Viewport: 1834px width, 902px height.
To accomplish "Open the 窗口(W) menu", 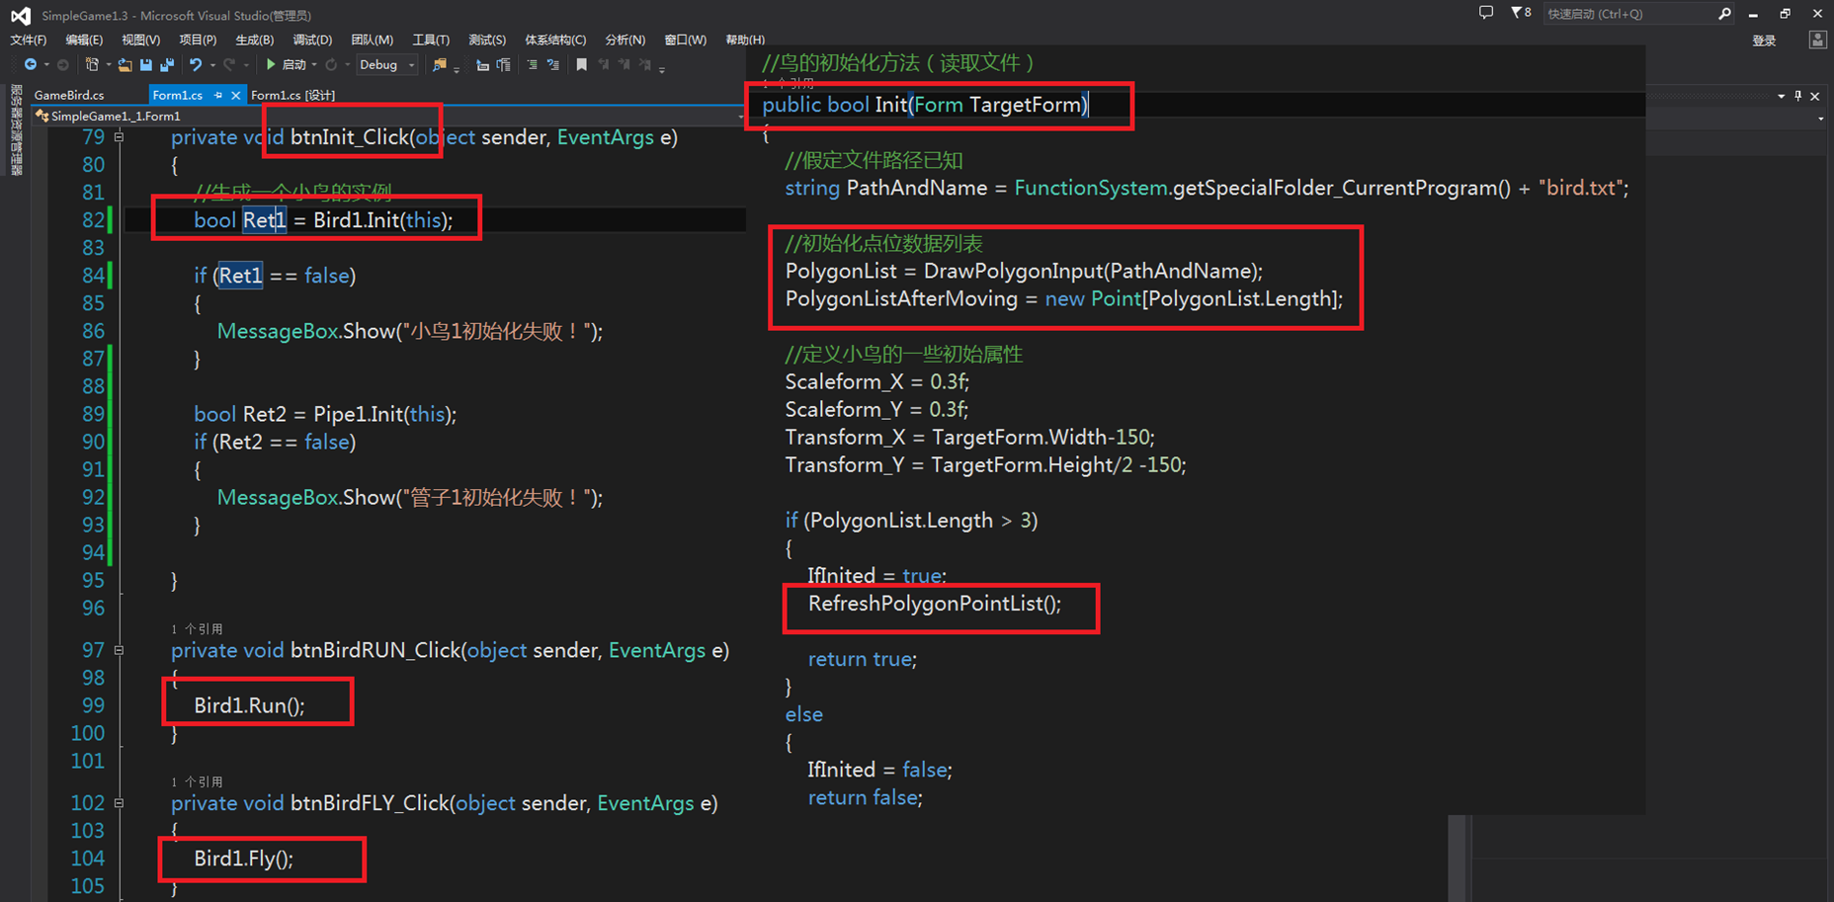I will (685, 40).
